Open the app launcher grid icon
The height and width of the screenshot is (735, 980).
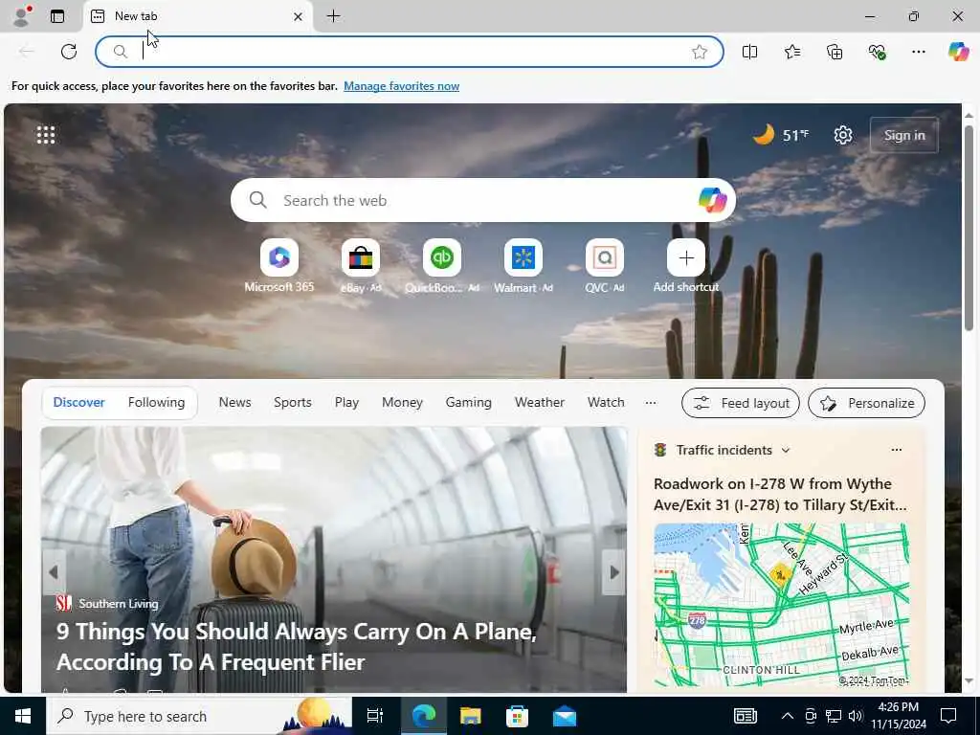[46, 134]
